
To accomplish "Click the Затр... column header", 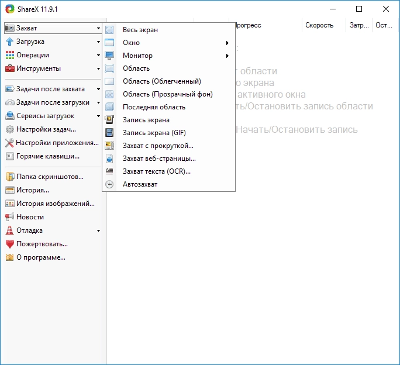I will [359, 25].
